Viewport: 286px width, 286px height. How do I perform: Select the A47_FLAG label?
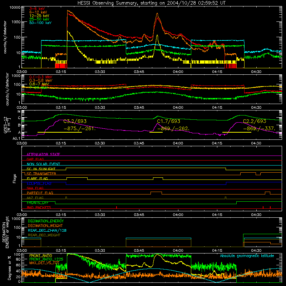(x=35, y=198)
